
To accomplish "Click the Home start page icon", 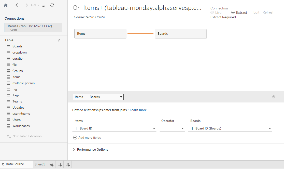I will pyautogui.click(x=6, y=5).
